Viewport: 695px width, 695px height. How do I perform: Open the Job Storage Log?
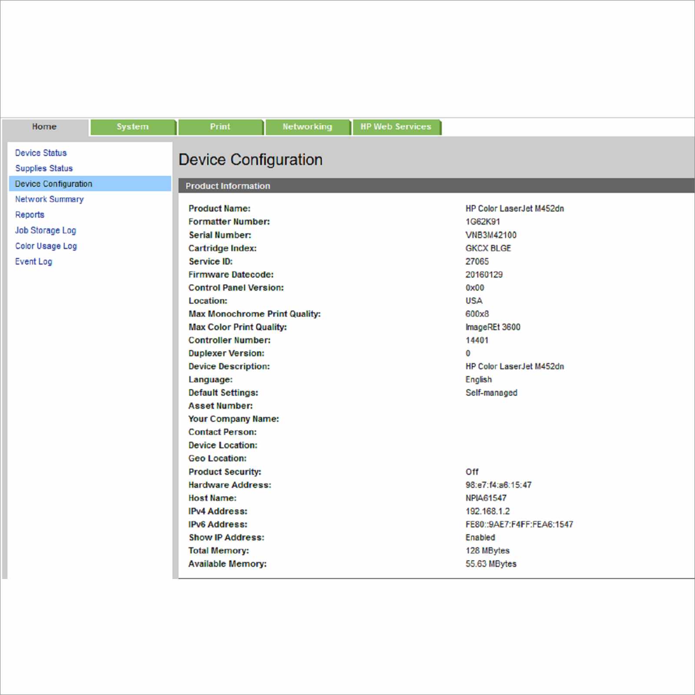(46, 230)
